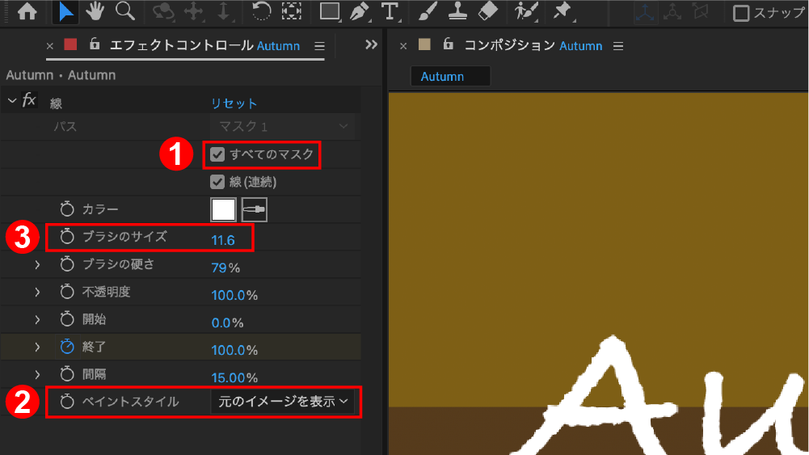Select the Pan Behind anchor point tool
Image resolution: width=809 pixels, height=455 pixels.
[292, 11]
